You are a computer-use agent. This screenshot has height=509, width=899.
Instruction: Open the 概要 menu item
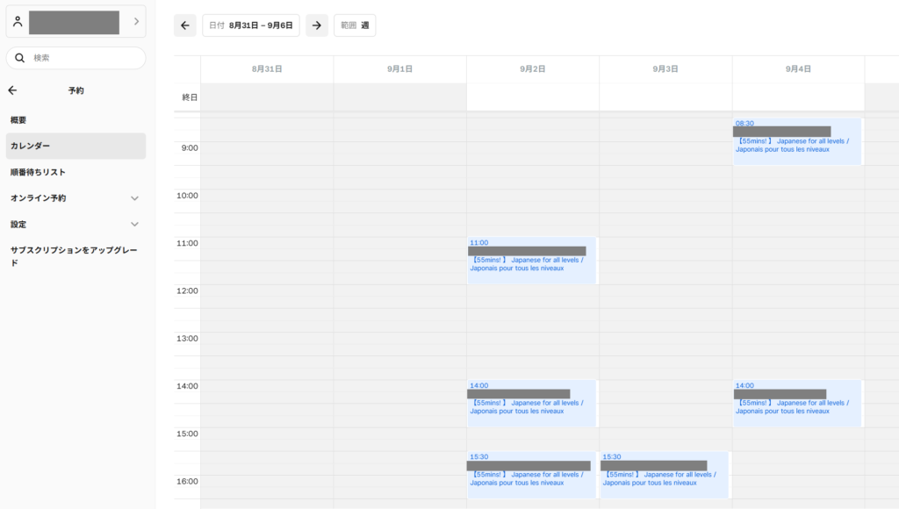18,120
